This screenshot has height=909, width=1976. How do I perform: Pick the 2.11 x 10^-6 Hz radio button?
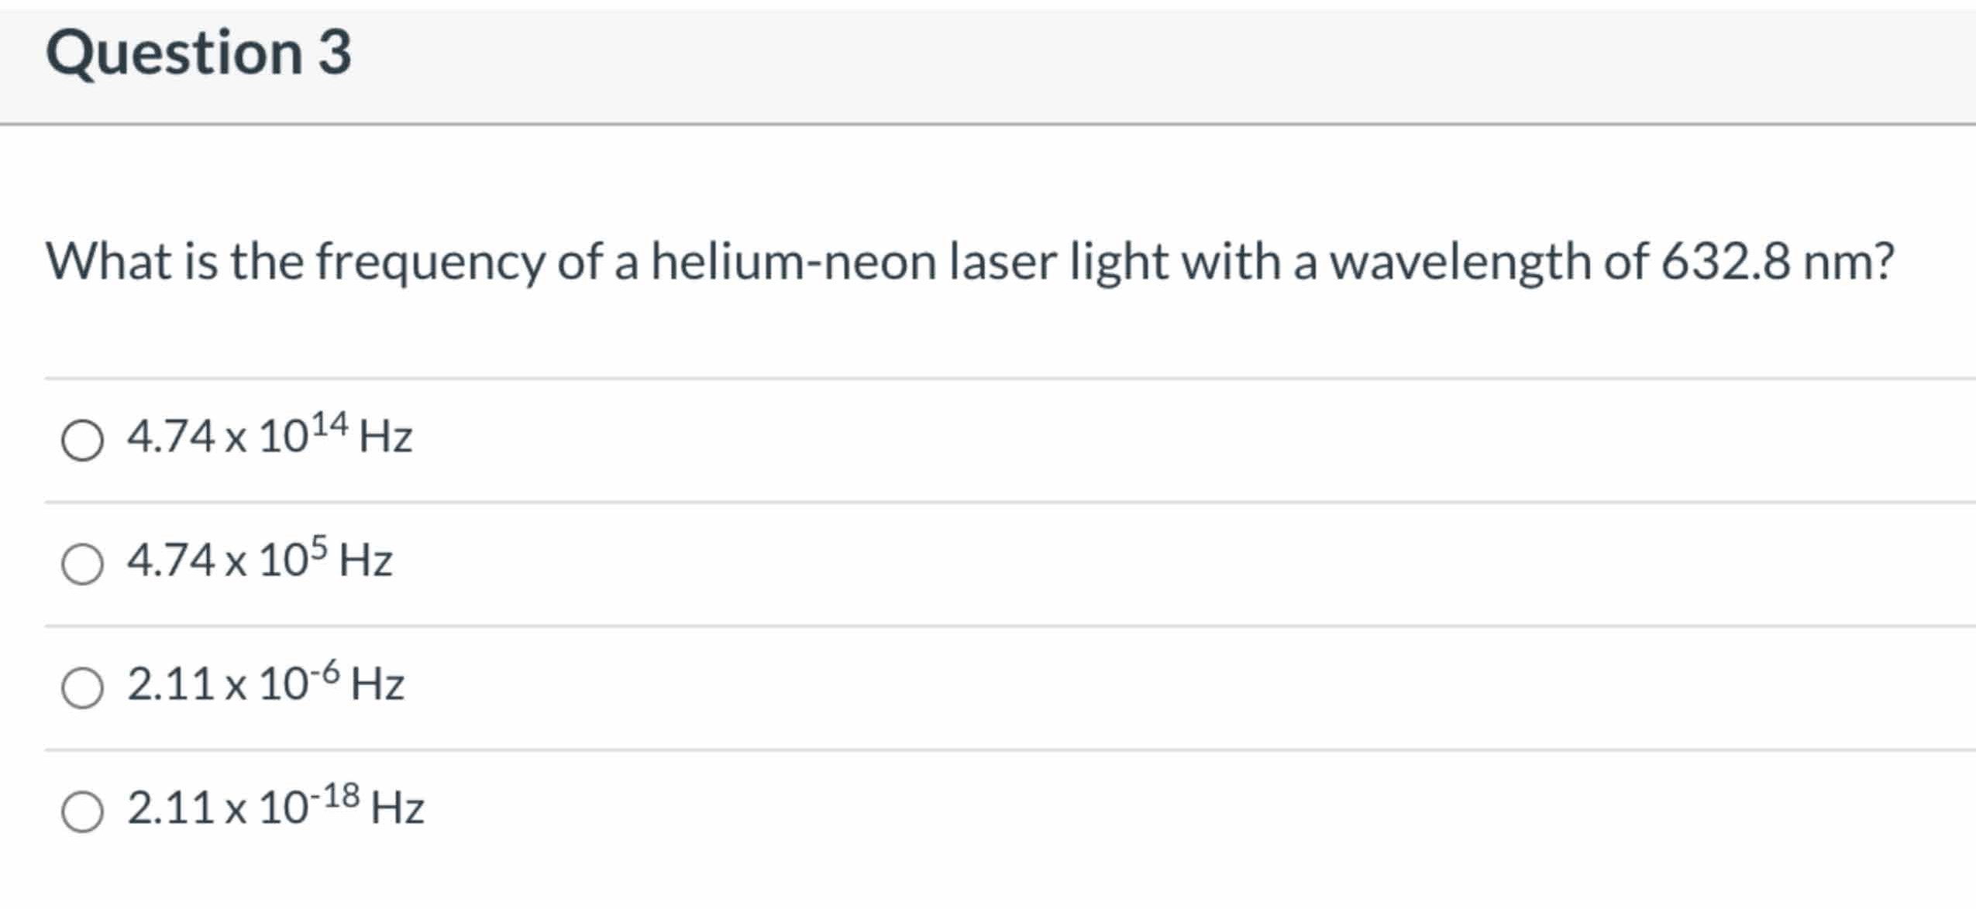[82, 688]
